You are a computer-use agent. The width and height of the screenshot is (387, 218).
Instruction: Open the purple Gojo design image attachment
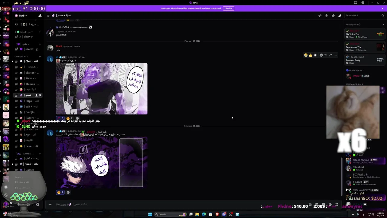point(102,89)
